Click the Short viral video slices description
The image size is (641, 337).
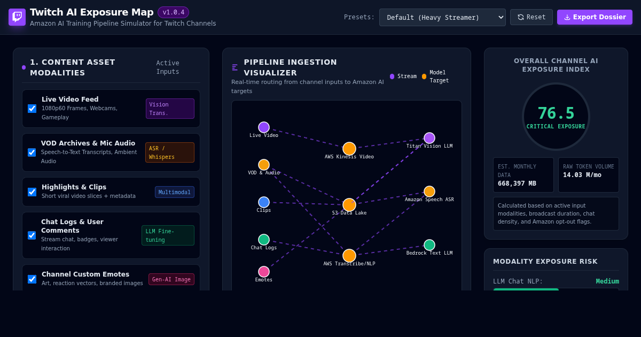coord(89,196)
